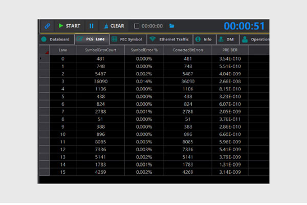Viewport: 307px width, 205px height.
Task: Click Lane number 15 cell
Action: (62, 172)
